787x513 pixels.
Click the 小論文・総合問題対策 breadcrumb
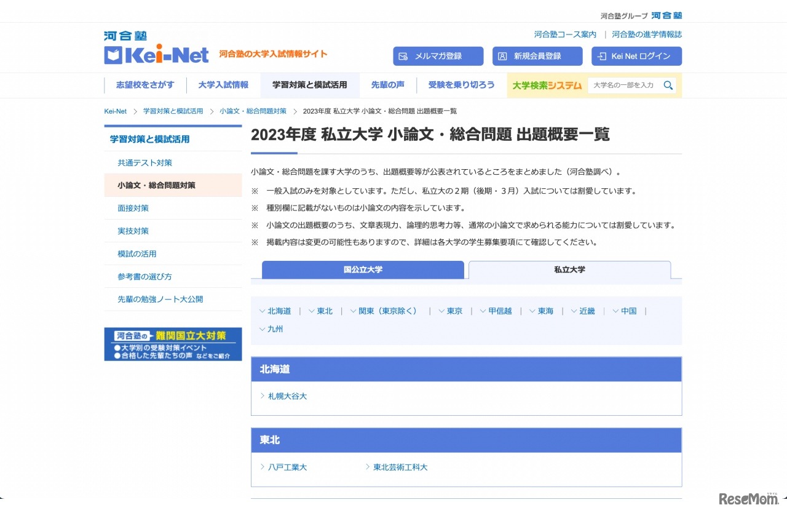(253, 111)
